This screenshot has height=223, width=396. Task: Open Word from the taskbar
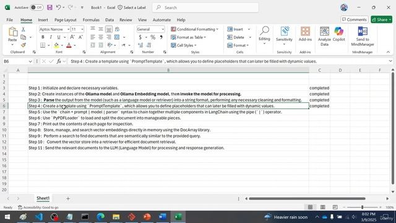click(x=163, y=217)
